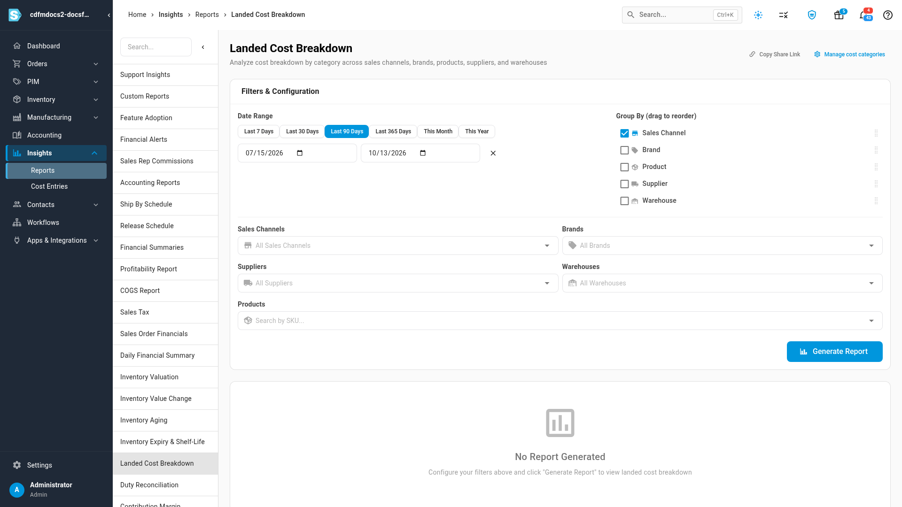This screenshot has width=902, height=507.
Task: Open COGS Report in reports list
Action: click(x=165, y=291)
